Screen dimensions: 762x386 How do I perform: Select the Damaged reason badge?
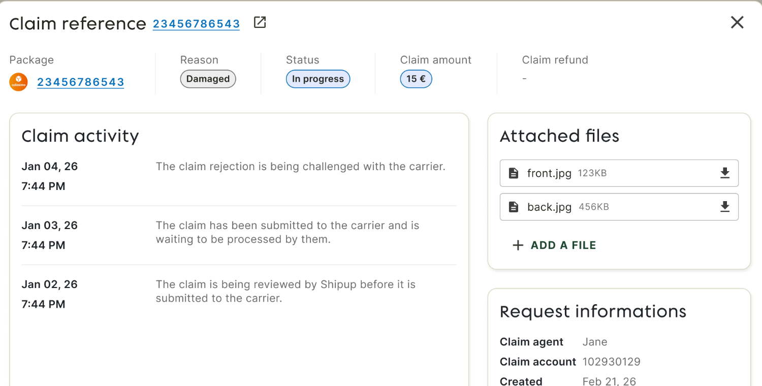click(x=208, y=79)
